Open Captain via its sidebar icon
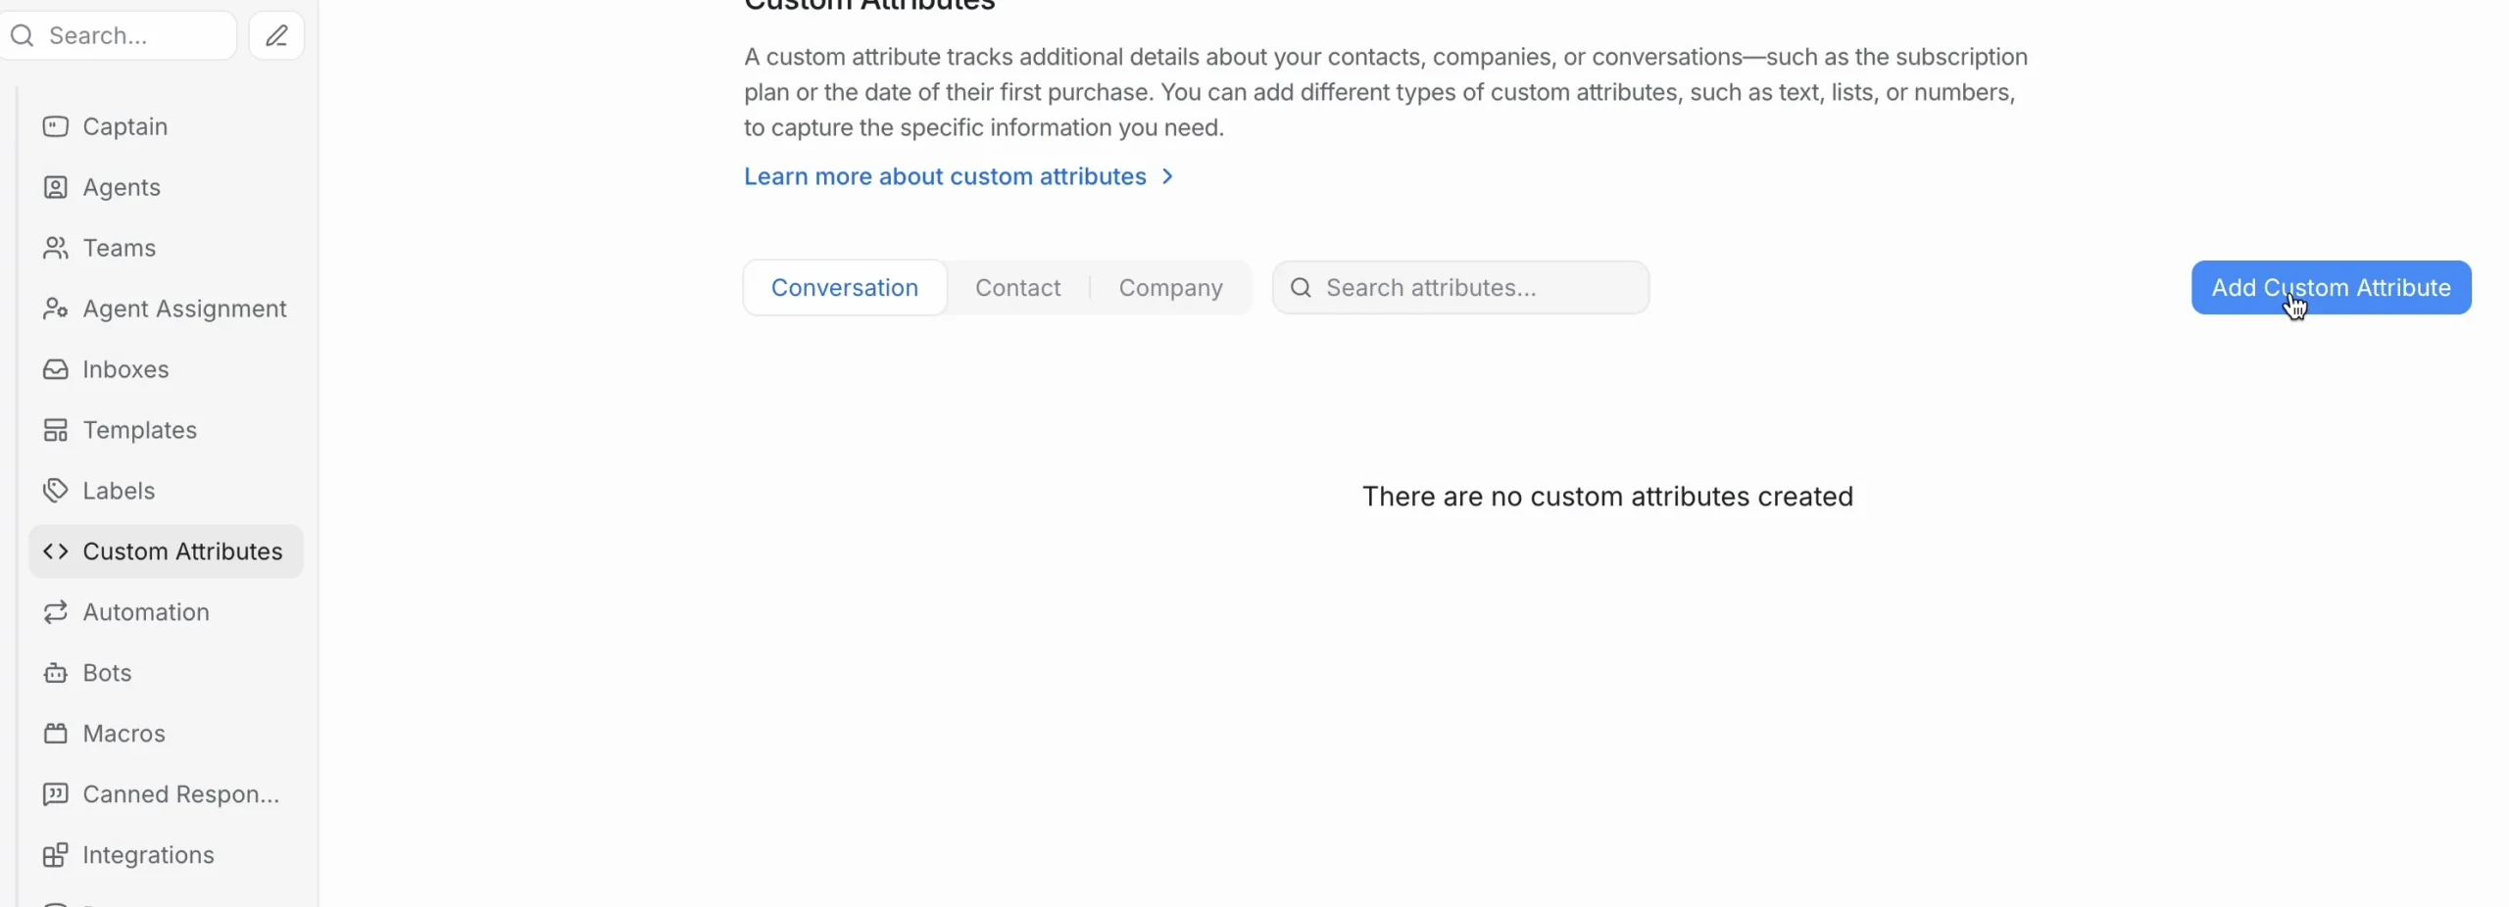This screenshot has width=2509, height=907. pos(56,126)
